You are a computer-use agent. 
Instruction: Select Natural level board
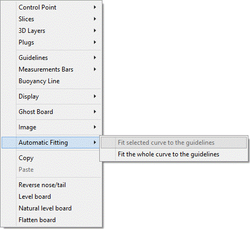(51, 208)
